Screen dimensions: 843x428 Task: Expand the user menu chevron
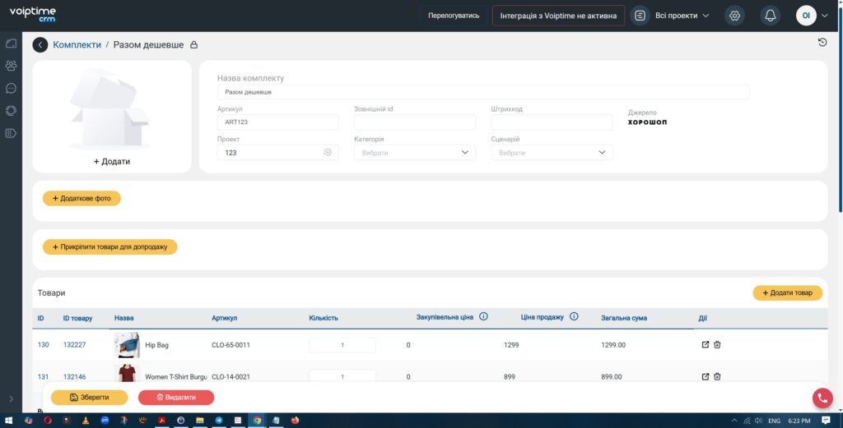coord(825,16)
